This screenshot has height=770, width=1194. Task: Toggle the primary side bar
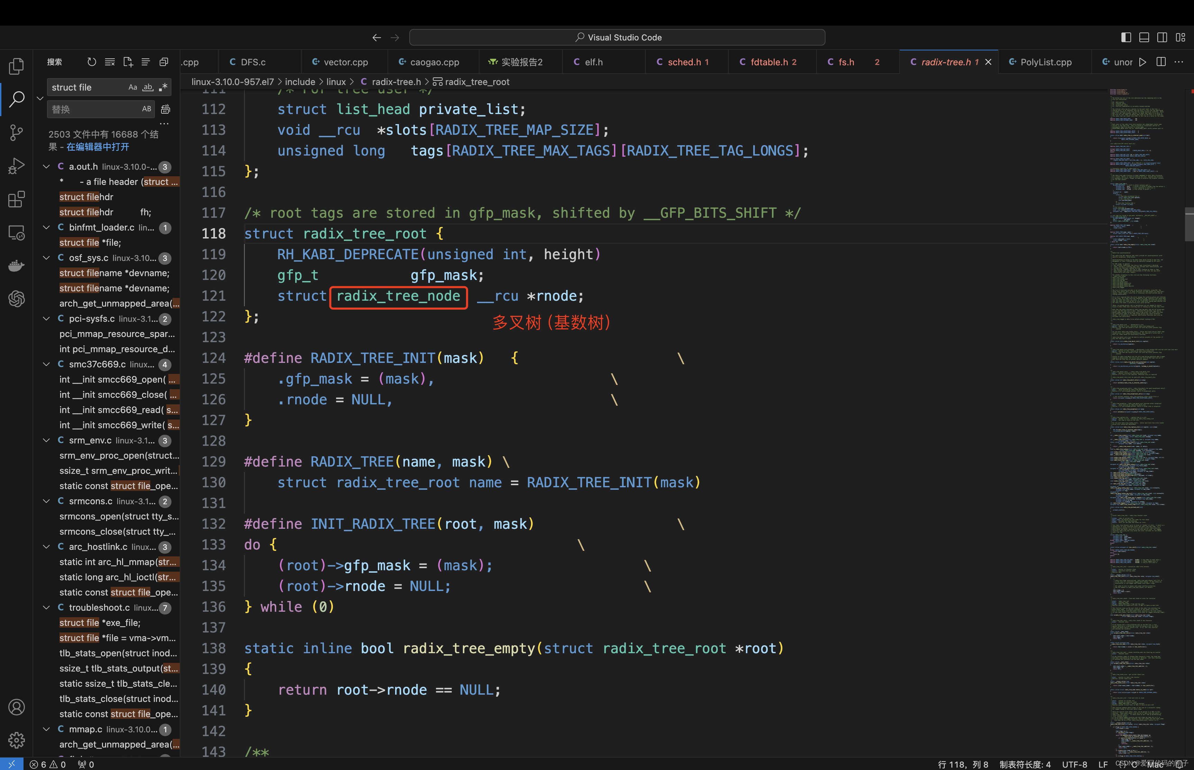coord(1126,38)
